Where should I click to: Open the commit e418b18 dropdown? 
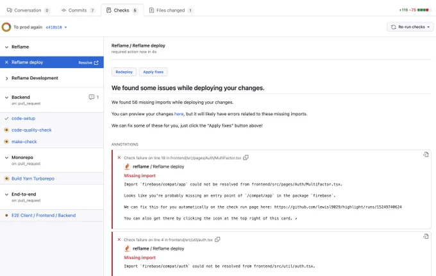56,27
